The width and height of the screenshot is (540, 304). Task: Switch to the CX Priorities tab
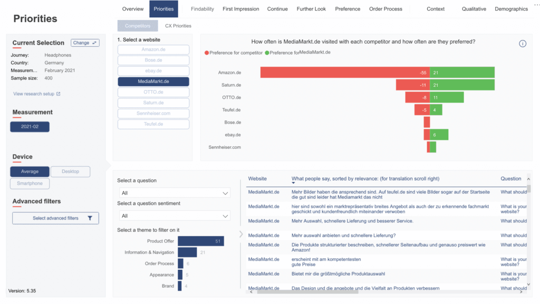pyautogui.click(x=178, y=25)
